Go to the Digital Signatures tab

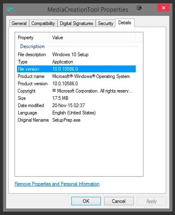[x=77, y=23]
